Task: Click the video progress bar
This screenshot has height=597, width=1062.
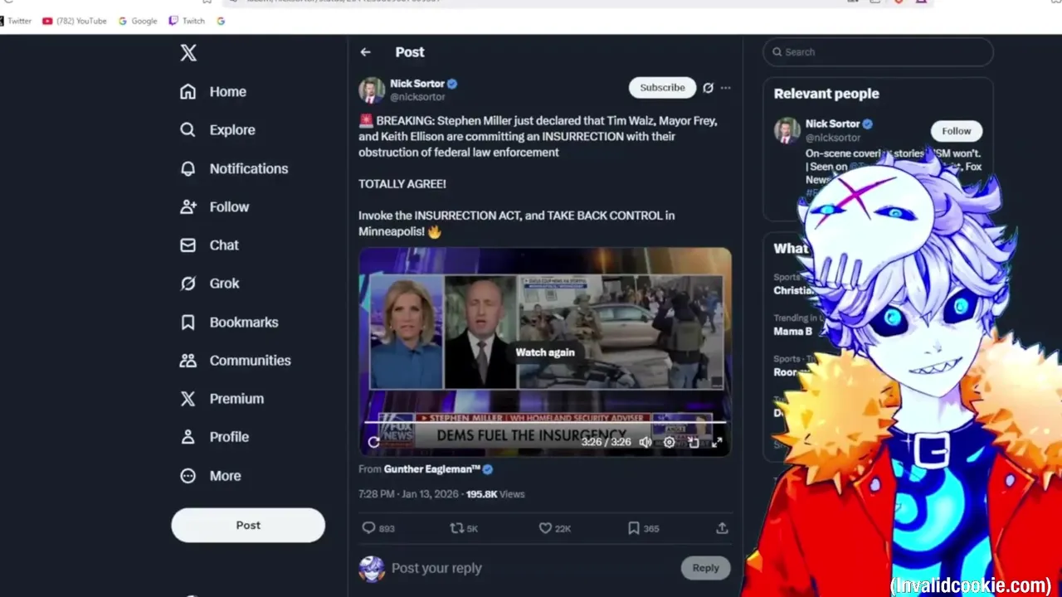Action: click(545, 423)
